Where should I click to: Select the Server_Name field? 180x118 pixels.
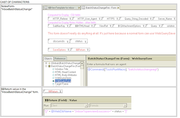tap(165, 19)
